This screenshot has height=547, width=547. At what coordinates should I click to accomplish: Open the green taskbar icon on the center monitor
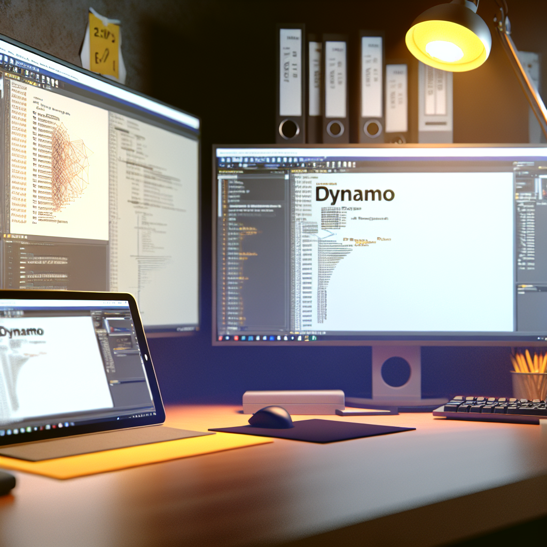pyautogui.click(x=314, y=338)
